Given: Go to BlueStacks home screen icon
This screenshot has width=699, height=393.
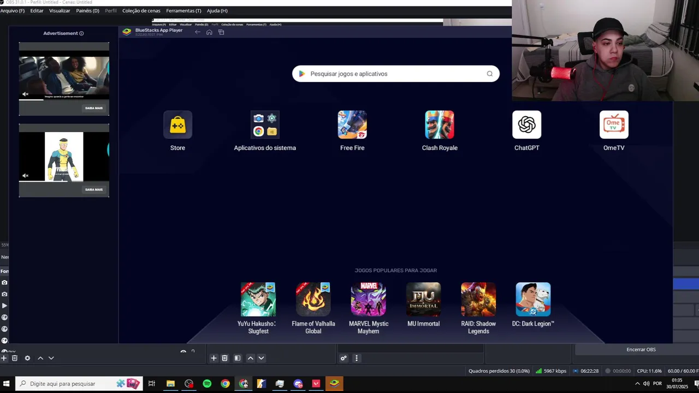Looking at the screenshot, I should [209, 32].
